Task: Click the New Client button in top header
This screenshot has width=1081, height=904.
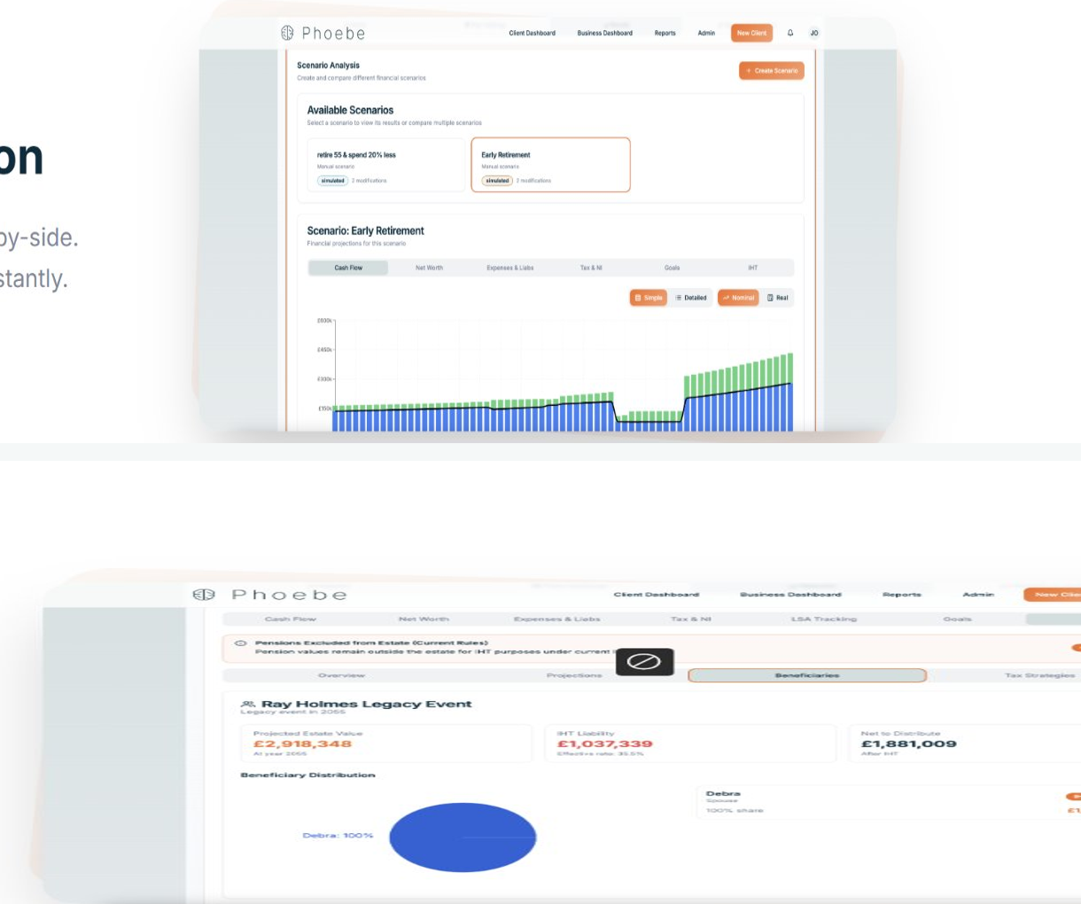Action: coord(751,33)
